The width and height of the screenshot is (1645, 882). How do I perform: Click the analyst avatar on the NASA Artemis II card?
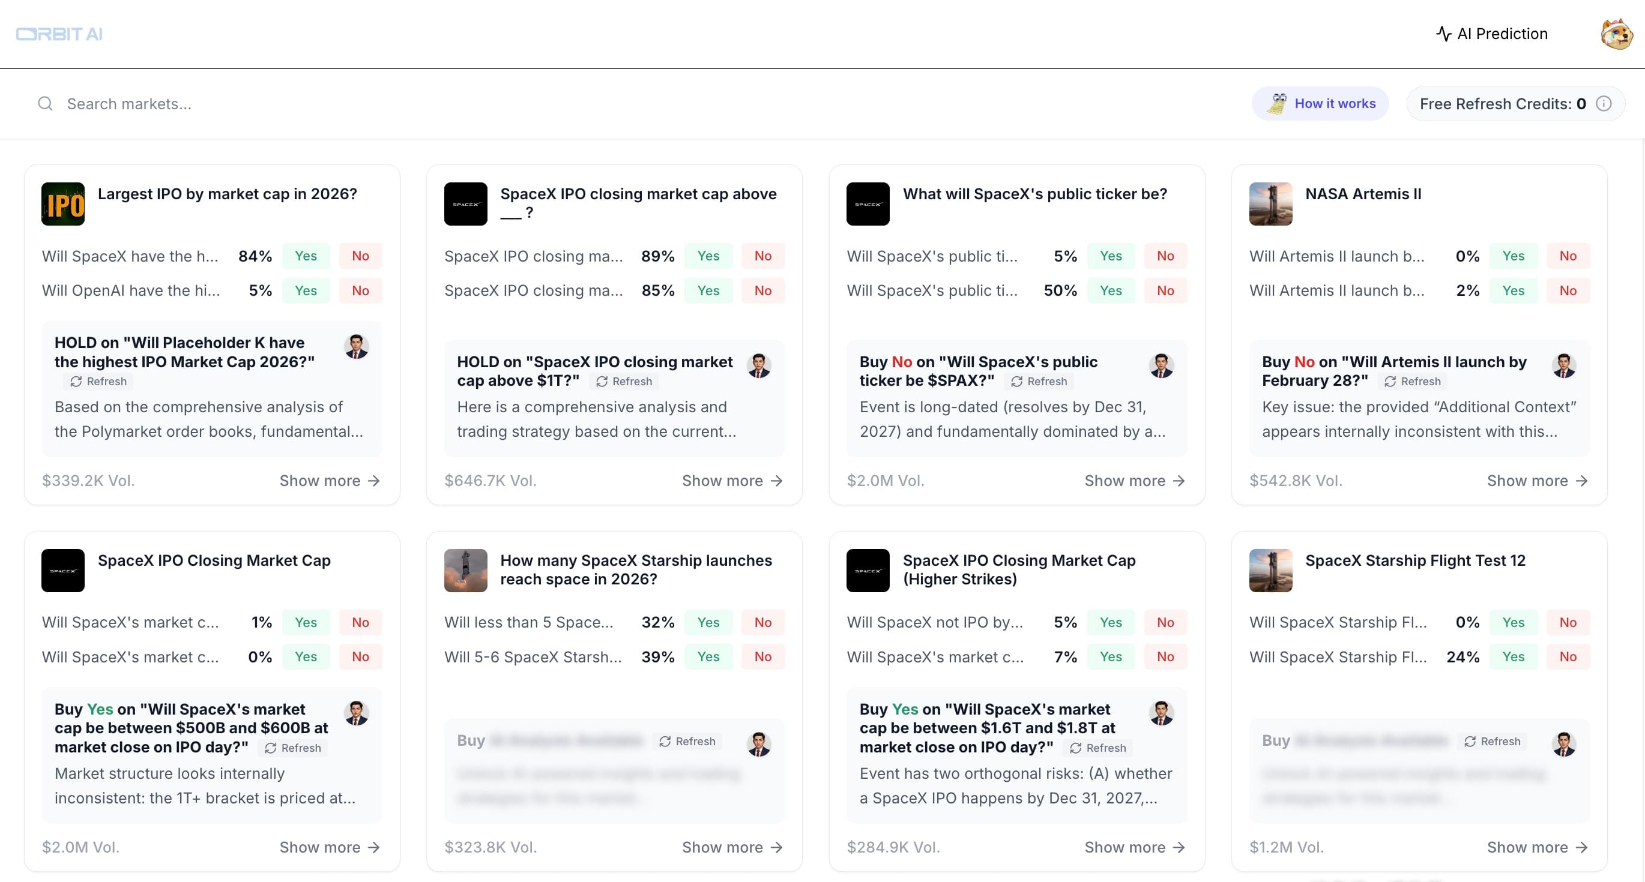1563,365
